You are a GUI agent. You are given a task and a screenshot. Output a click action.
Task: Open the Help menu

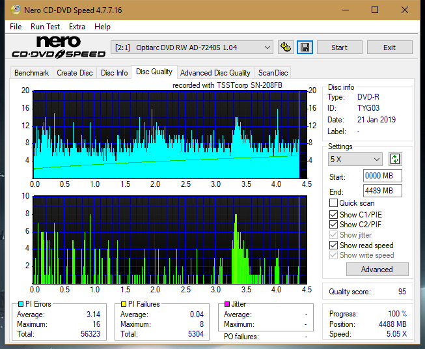tap(102, 27)
